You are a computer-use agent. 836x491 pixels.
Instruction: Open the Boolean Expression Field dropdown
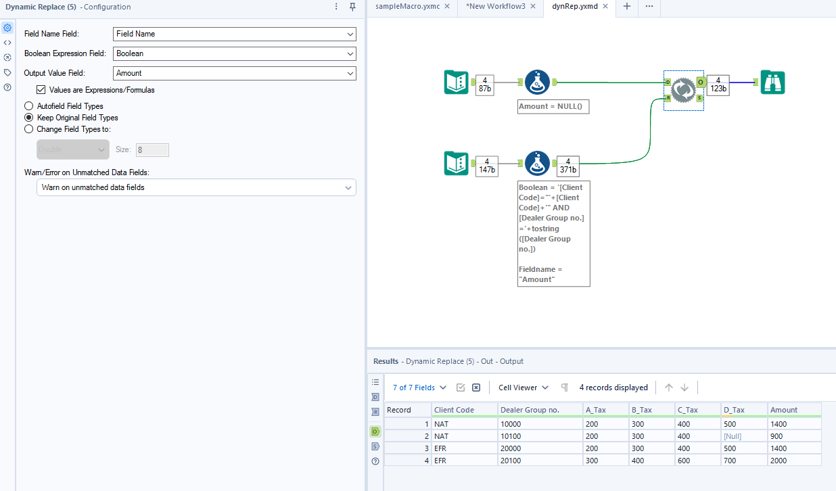(x=234, y=53)
